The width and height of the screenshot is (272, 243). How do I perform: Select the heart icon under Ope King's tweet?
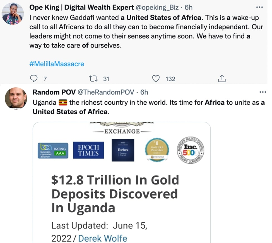[156, 79]
